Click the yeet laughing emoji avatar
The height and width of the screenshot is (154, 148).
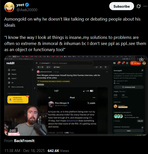click(x=9, y=7)
